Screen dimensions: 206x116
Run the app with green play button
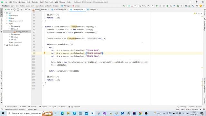point(157,6)
